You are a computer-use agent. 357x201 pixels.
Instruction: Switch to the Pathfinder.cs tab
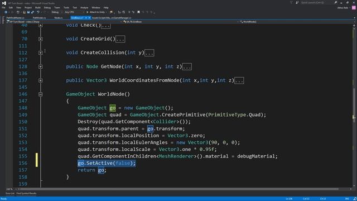click(39, 18)
